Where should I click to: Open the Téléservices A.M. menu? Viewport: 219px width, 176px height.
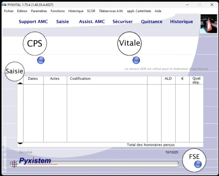click(111, 11)
